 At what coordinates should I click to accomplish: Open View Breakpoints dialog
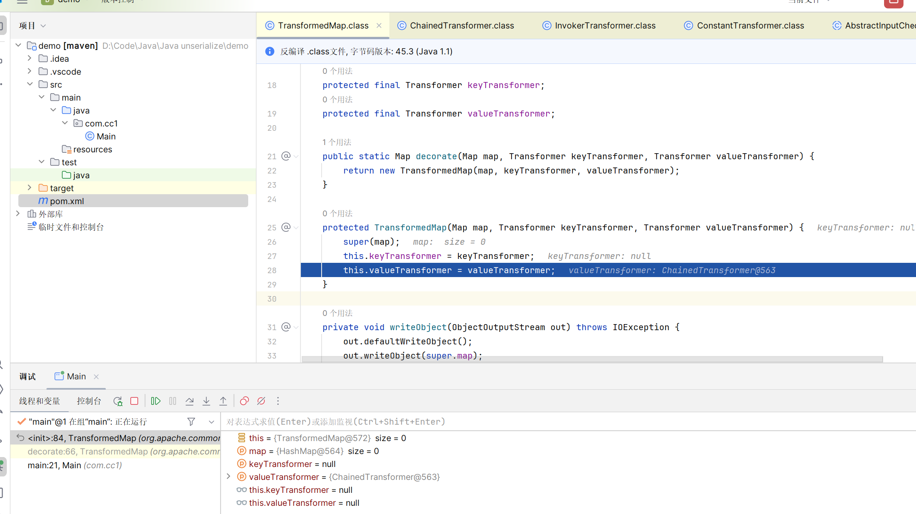[244, 401]
